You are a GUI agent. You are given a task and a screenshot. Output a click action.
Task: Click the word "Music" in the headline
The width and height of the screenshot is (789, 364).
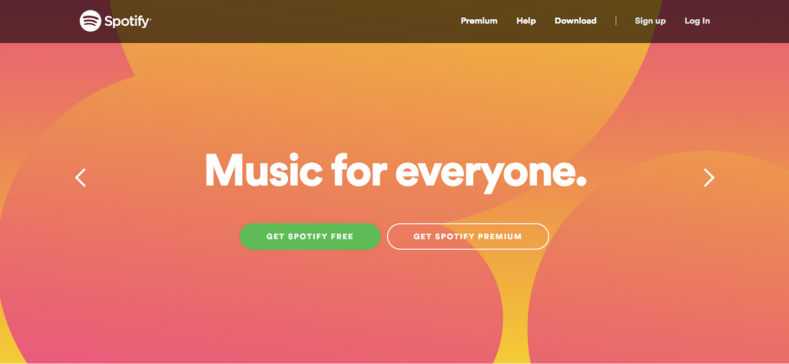coord(263,170)
